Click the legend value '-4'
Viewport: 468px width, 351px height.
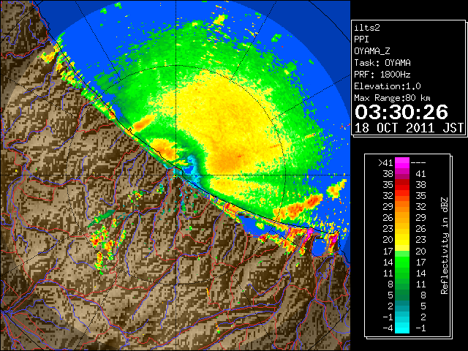tap(388, 328)
